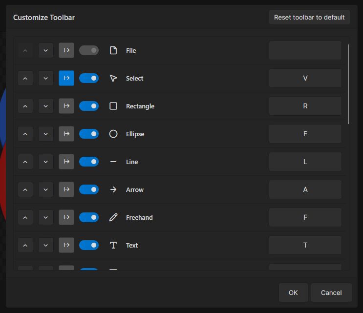Viewport: 363px width, 313px height.
Task: Toggle separator button in Ellipse row
Action: 66,134
